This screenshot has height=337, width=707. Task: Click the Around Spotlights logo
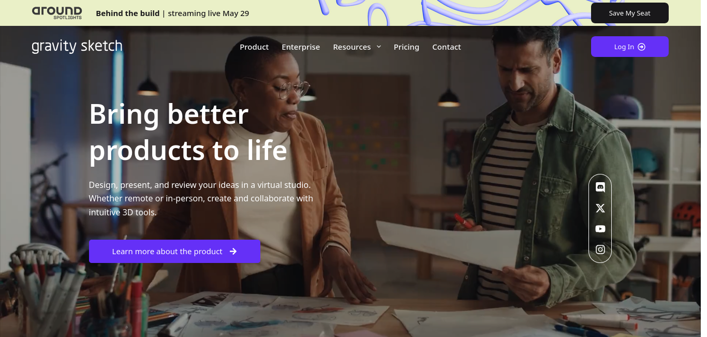[57, 13]
